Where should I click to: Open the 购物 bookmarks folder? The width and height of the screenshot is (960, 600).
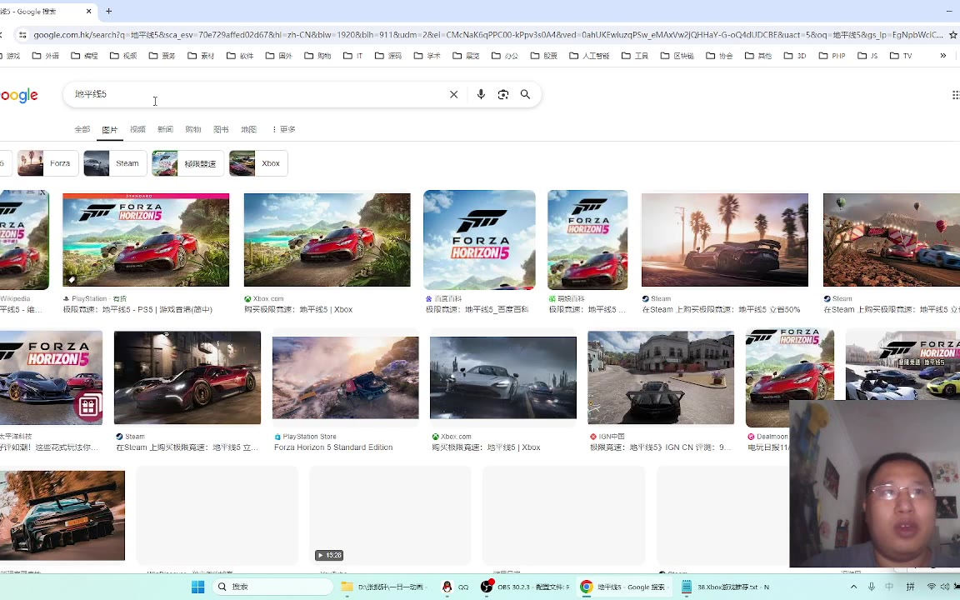point(317,56)
